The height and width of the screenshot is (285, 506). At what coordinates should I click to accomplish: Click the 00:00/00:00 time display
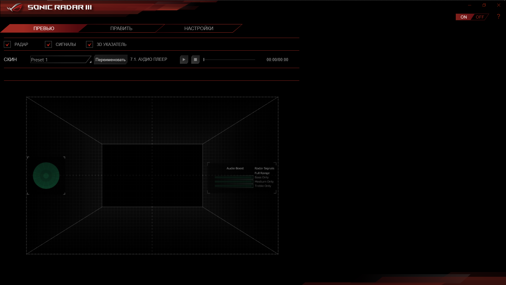277,60
